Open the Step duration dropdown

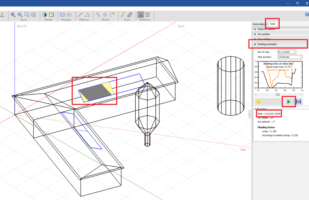tap(300, 57)
